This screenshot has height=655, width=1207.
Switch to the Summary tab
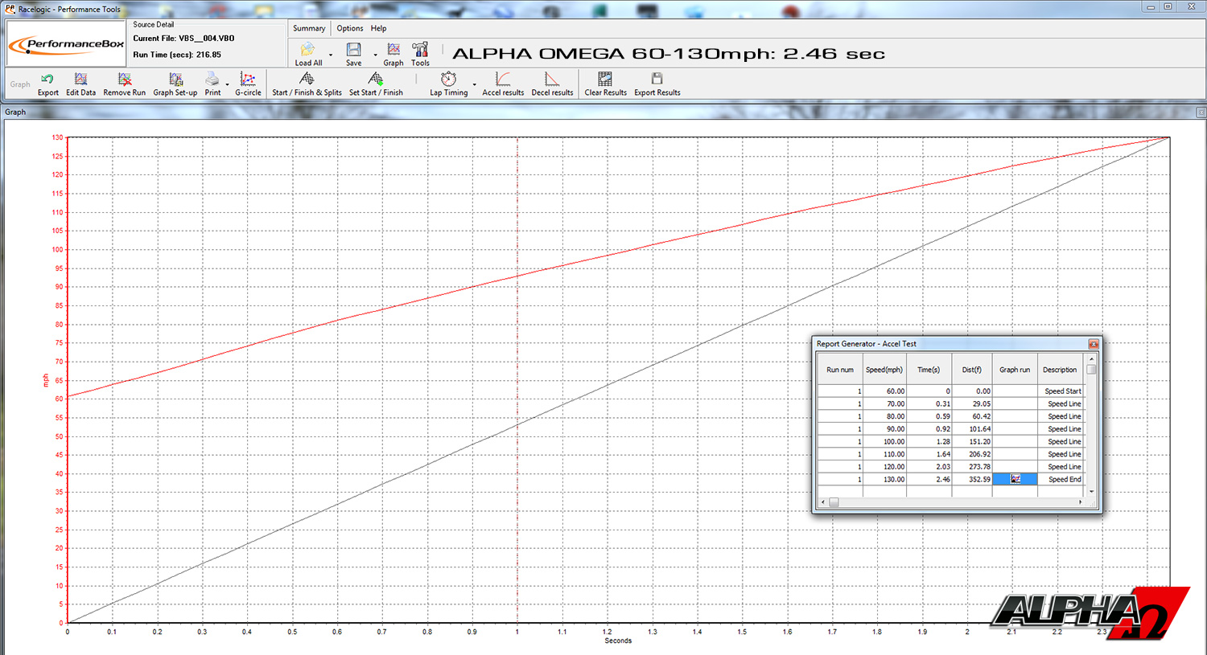click(309, 28)
